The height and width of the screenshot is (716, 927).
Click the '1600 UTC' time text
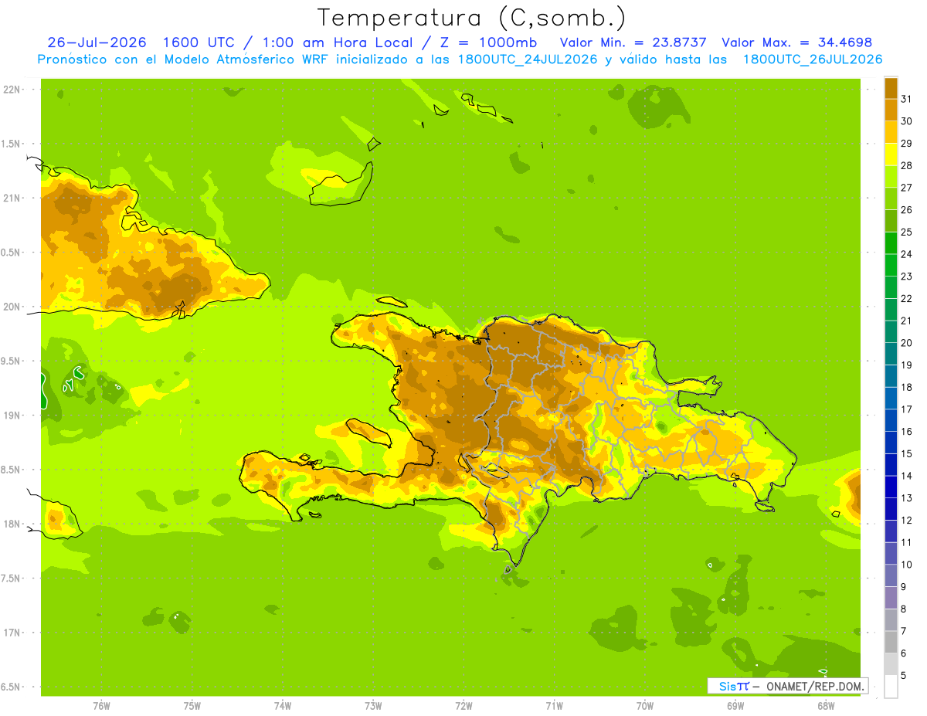coord(198,42)
